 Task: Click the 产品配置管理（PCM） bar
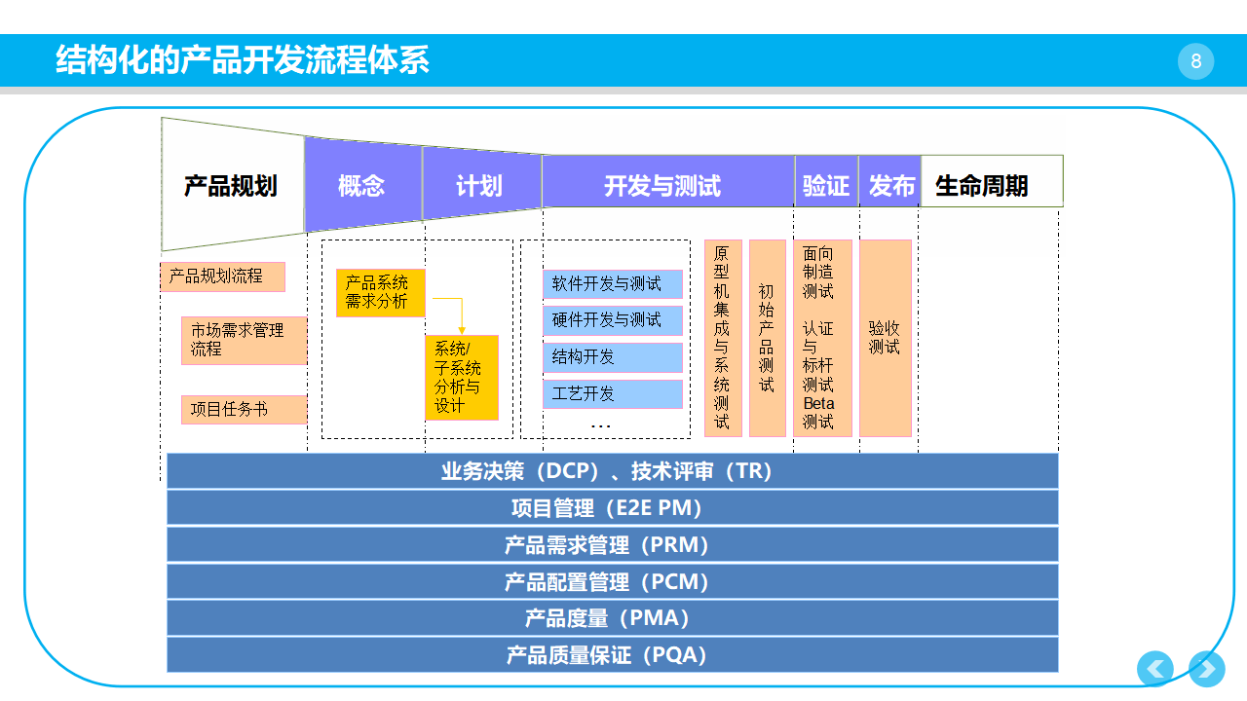point(613,582)
